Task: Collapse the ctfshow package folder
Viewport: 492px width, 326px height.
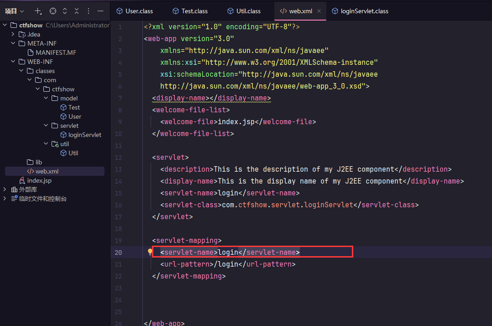Action: click(x=37, y=89)
